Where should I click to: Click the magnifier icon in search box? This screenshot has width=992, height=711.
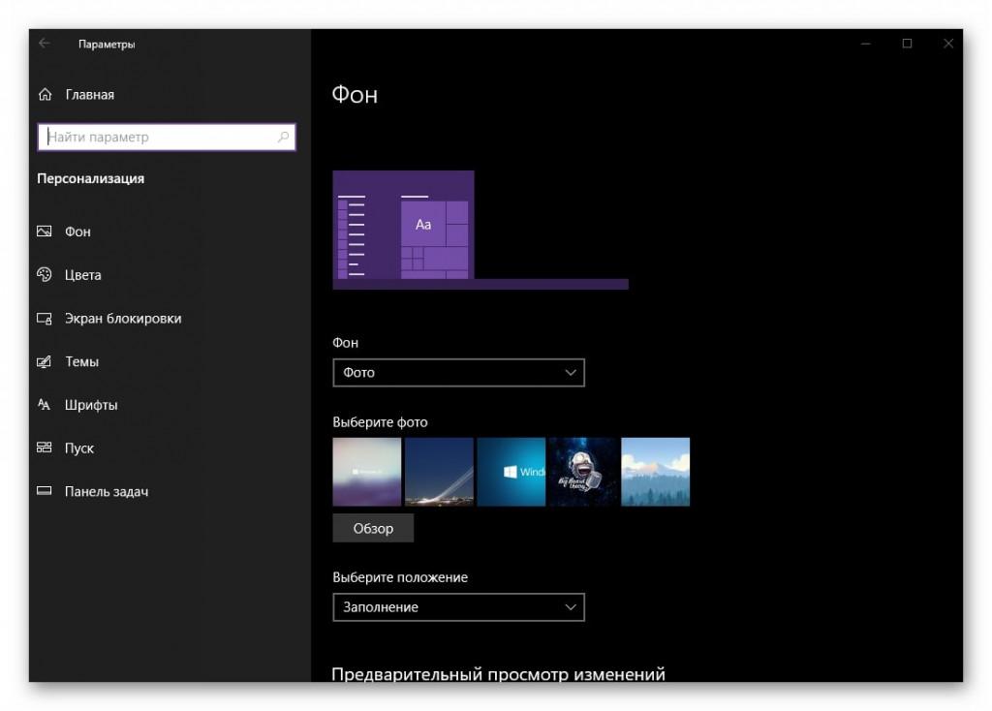[283, 138]
